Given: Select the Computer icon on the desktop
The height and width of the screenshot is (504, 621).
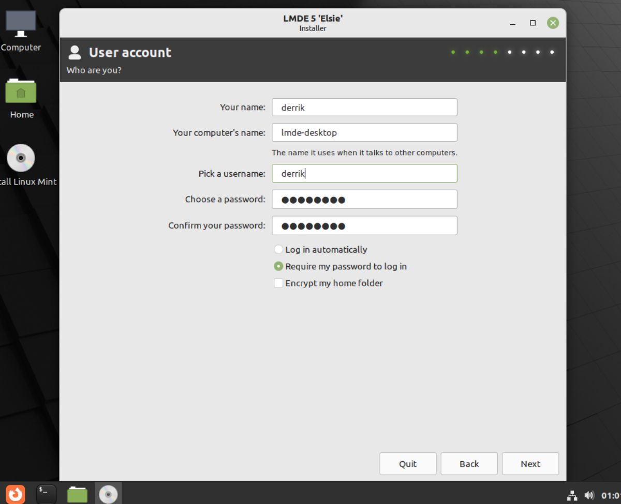Looking at the screenshot, I should tap(21, 23).
